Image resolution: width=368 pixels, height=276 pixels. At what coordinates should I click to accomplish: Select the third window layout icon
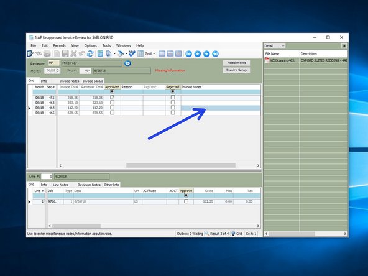click(x=178, y=53)
